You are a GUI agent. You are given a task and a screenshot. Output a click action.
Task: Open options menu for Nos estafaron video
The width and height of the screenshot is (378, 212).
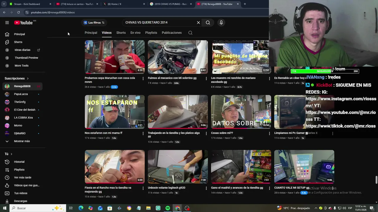(143, 133)
